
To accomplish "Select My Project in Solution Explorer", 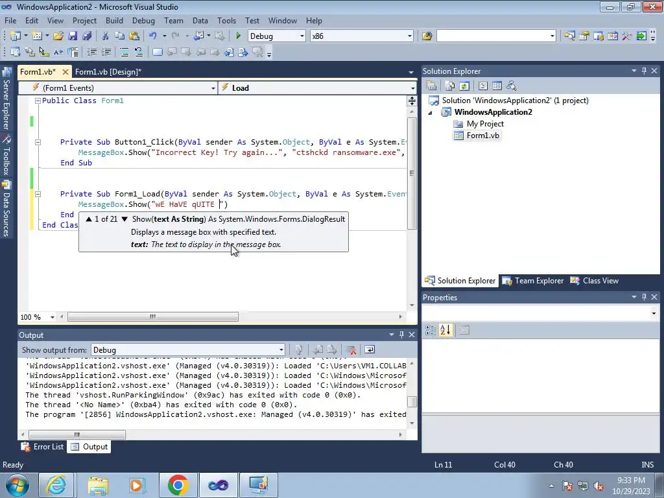I will (479, 124).
